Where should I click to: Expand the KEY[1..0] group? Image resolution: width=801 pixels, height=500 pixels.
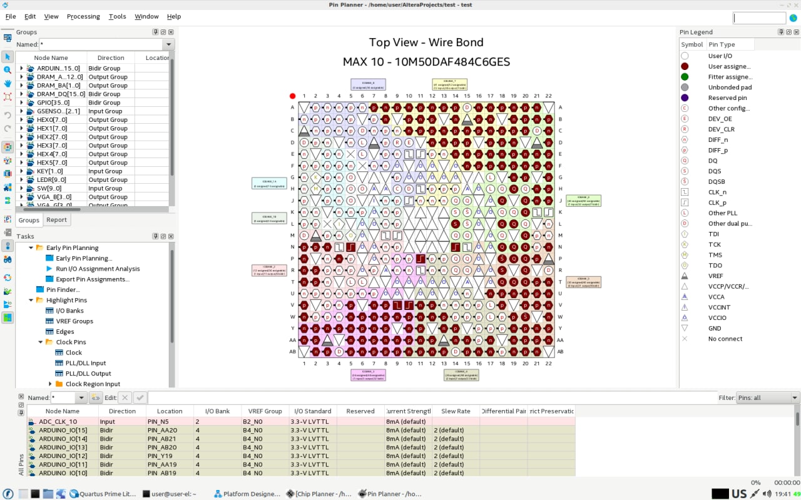[21, 171]
